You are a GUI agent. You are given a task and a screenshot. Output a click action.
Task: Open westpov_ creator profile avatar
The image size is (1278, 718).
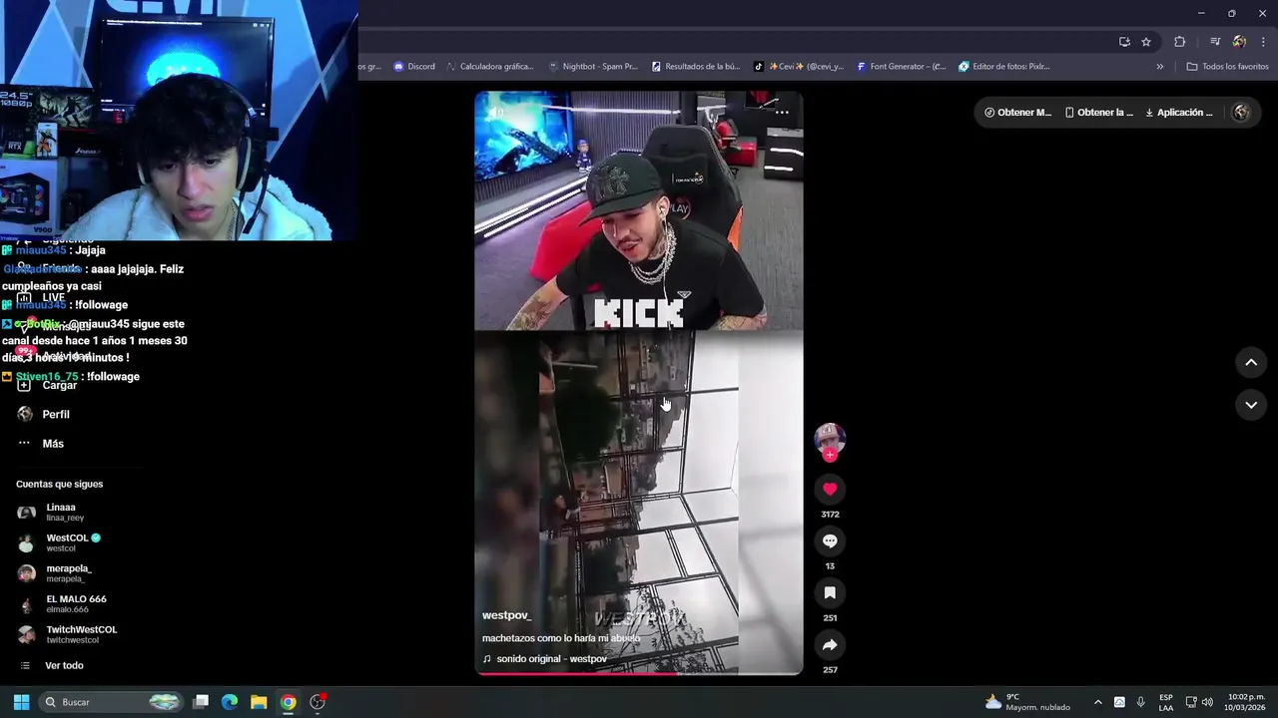[830, 439]
